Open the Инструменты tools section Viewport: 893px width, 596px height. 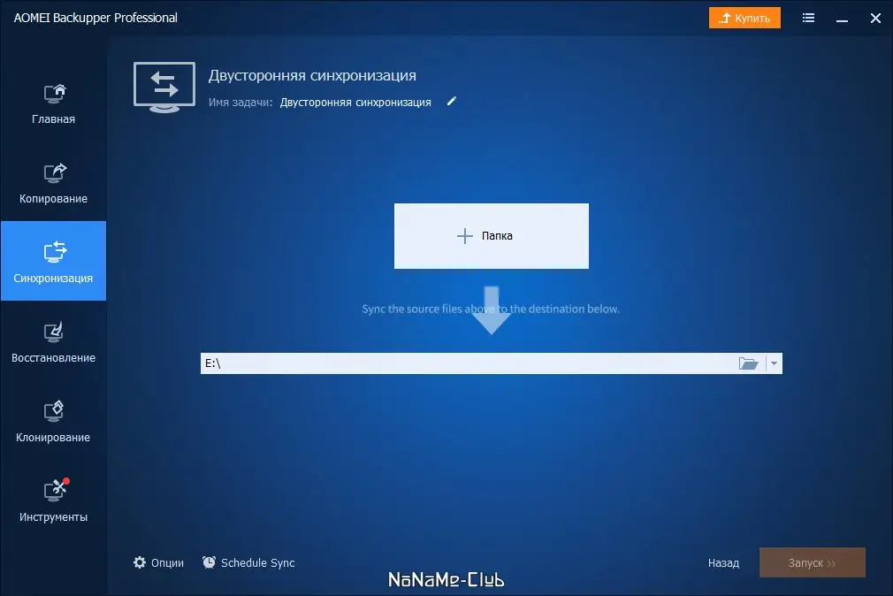53,501
